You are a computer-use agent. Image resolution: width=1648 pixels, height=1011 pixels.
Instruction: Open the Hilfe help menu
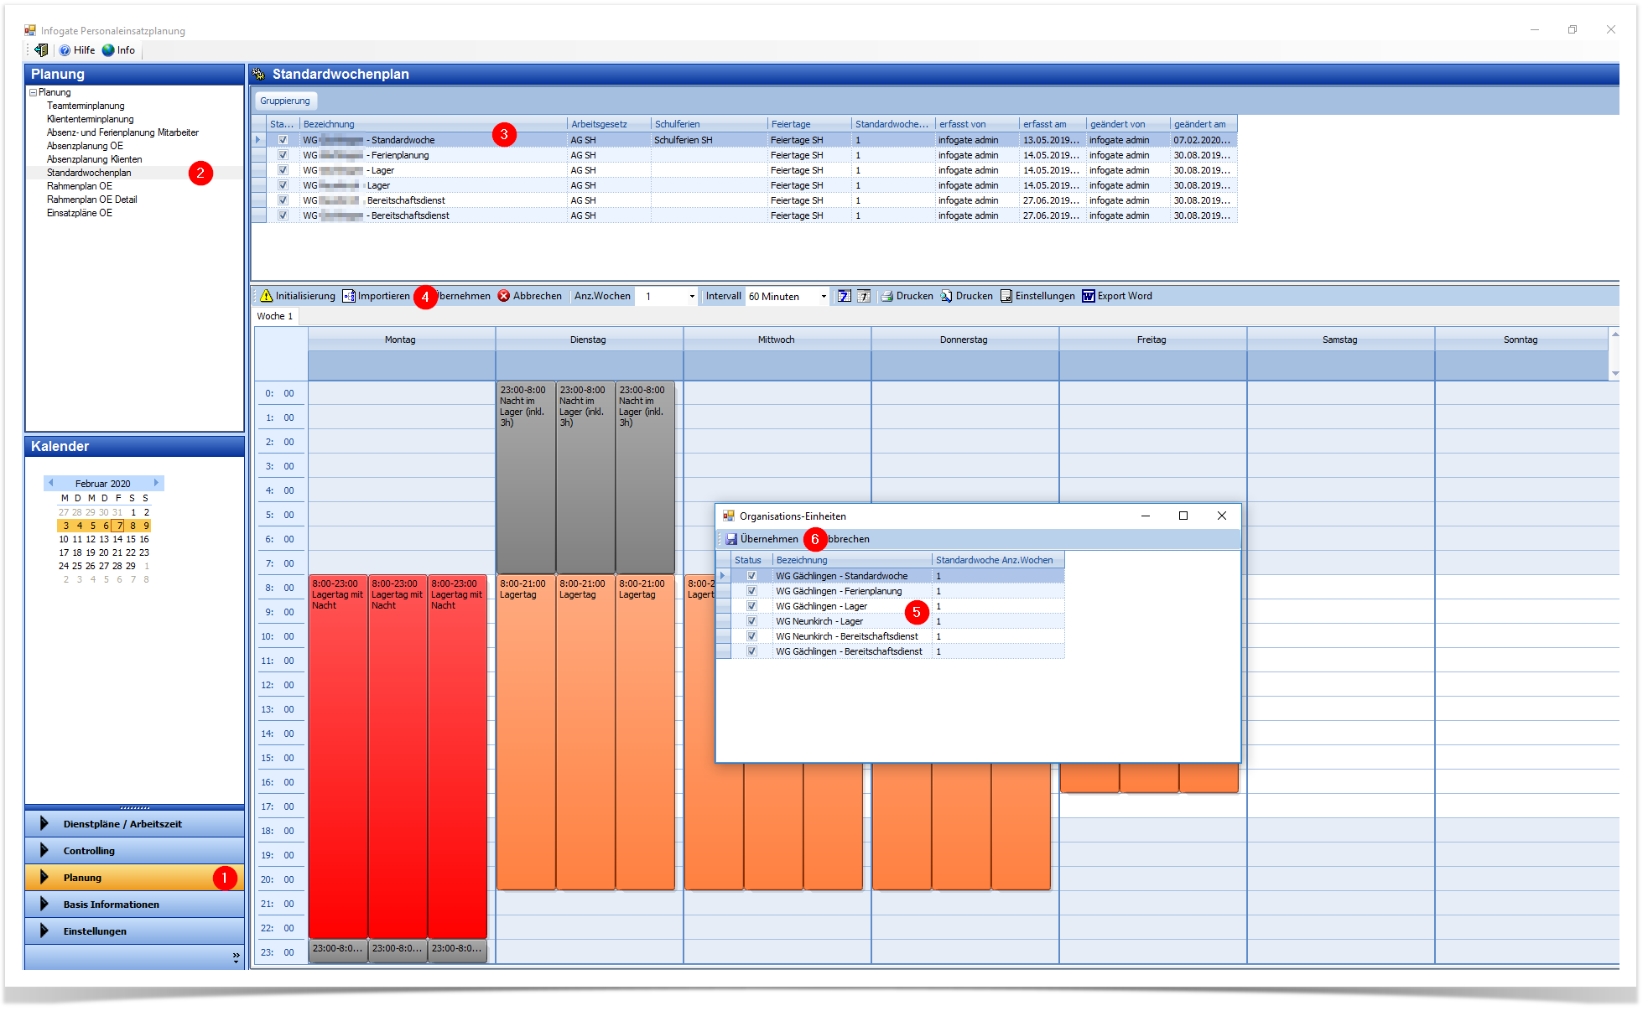[x=77, y=50]
